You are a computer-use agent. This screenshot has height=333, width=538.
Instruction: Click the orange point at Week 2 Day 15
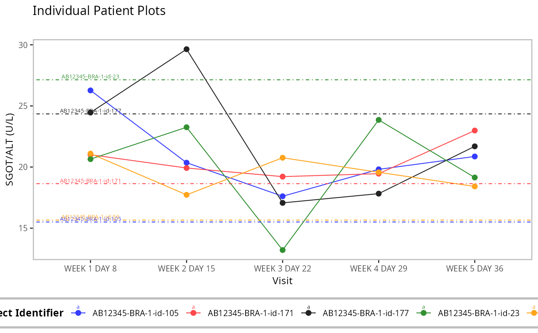point(186,195)
